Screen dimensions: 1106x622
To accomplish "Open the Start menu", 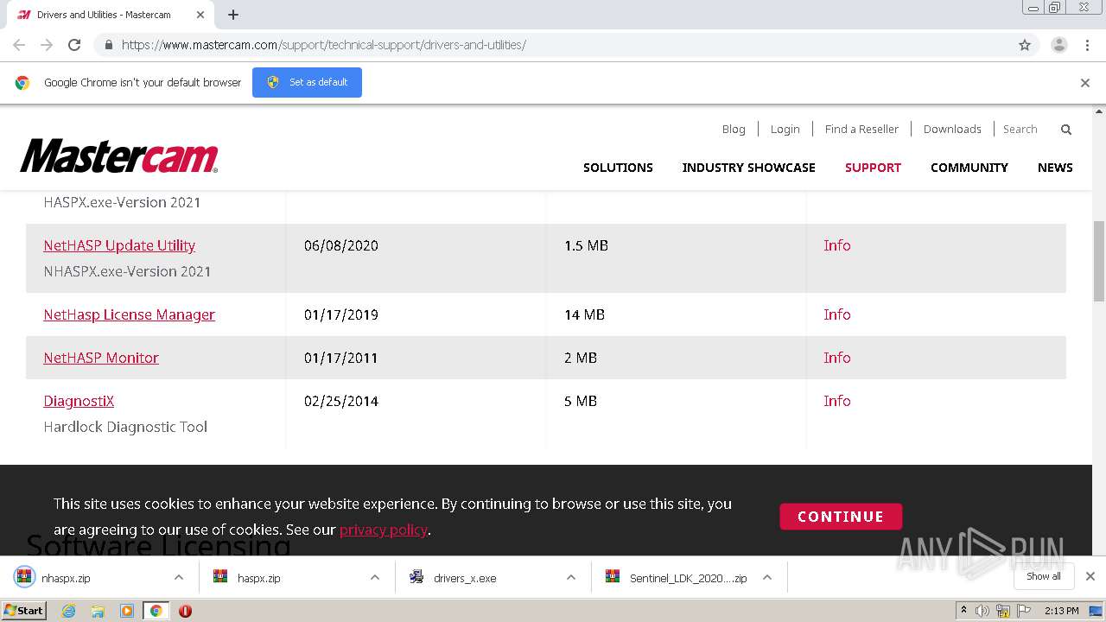I will [24, 611].
